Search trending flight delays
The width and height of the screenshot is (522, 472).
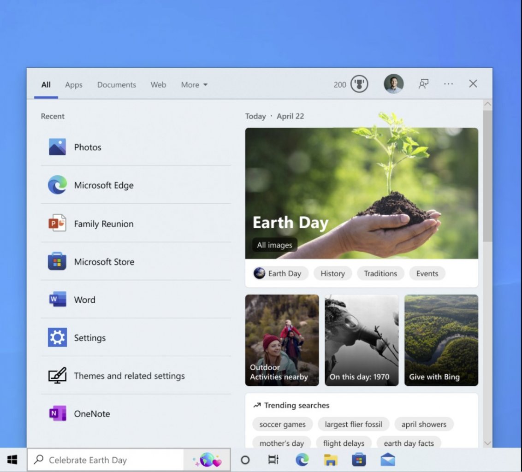point(344,442)
